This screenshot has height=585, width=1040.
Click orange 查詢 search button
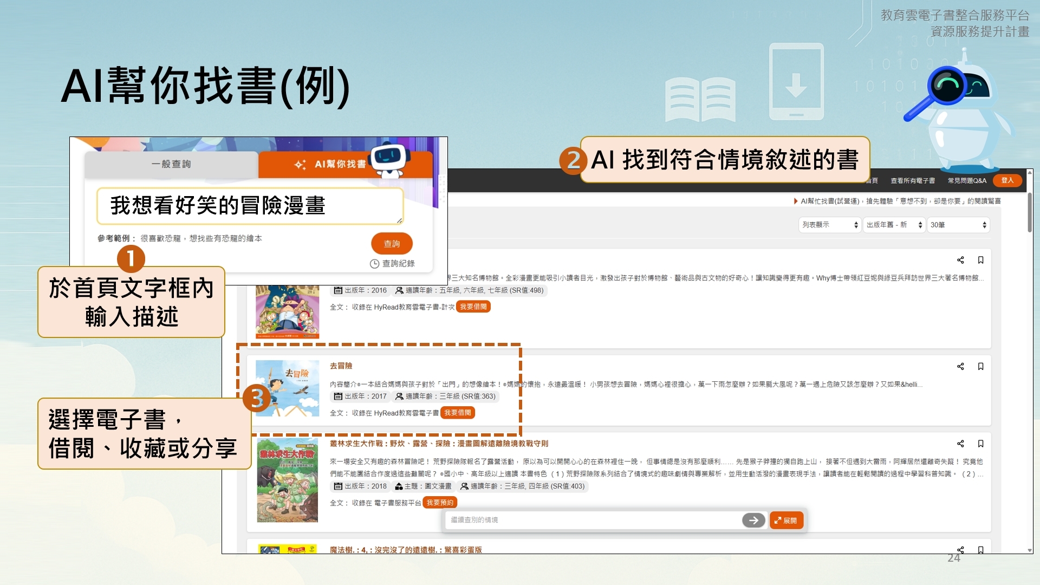(x=392, y=244)
